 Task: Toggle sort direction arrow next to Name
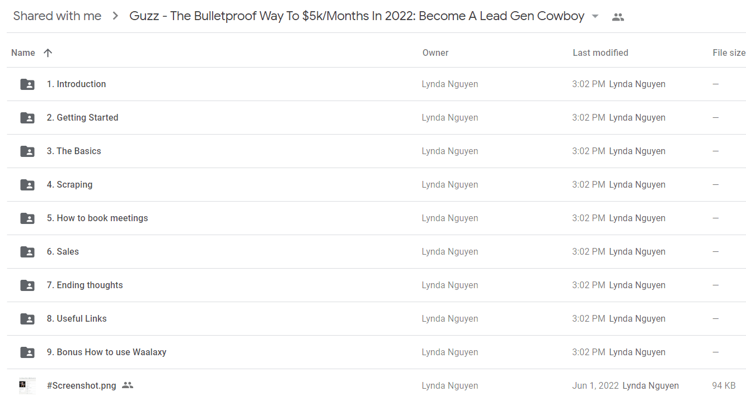tap(48, 52)
